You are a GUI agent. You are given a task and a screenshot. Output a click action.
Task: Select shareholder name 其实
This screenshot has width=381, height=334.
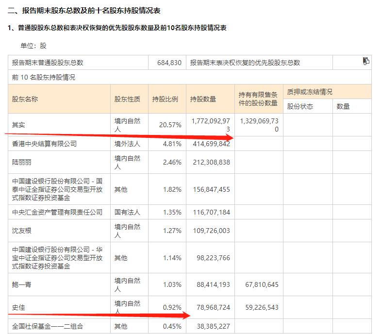(18, 125)
